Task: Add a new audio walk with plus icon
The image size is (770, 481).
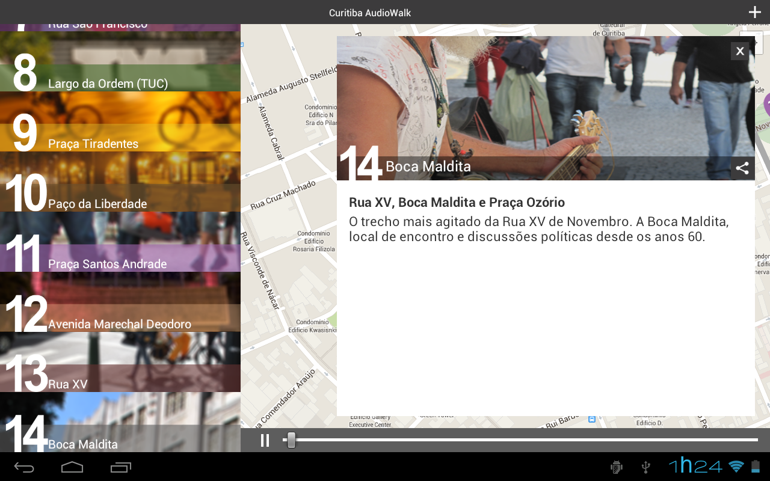Action: 754,11
